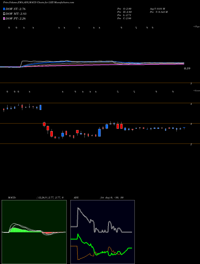Click the white ADX line peak

click(x=78, y=208)
